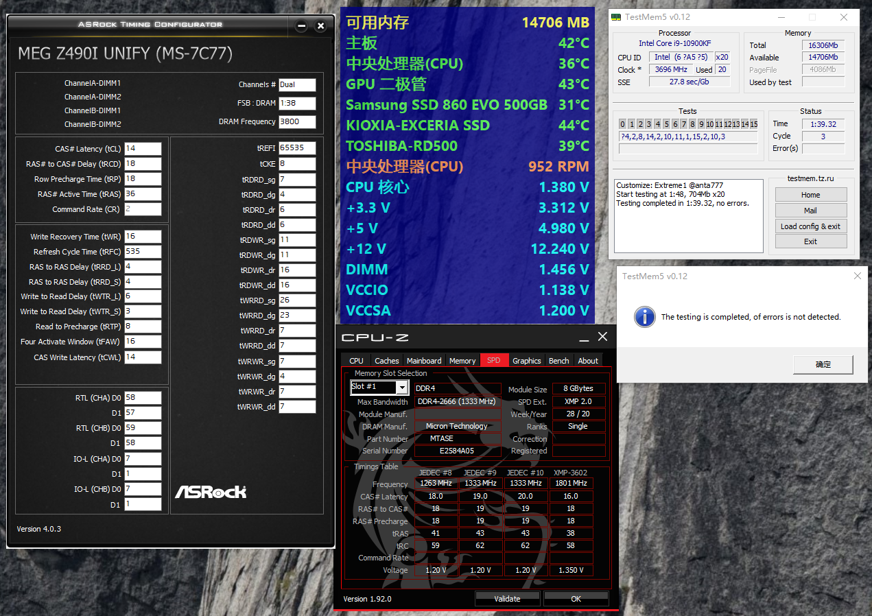The image size is (872, 616).
Task: Click the CAS# Latency (tCL) field
Action: pos(143,149)
